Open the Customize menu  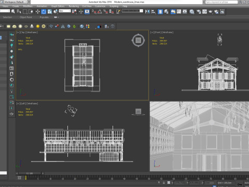pyautogui.click(x=100, y=6)
